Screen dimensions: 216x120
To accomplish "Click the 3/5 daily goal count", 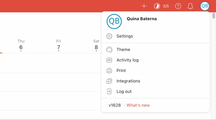I will [166, 6].
